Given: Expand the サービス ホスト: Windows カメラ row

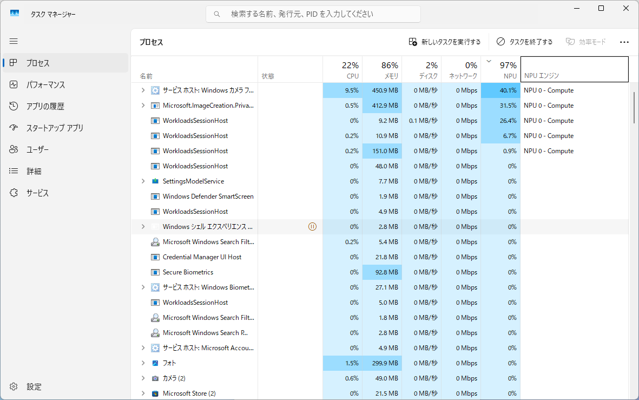Looking at the screenshot, I should [143, 90].
